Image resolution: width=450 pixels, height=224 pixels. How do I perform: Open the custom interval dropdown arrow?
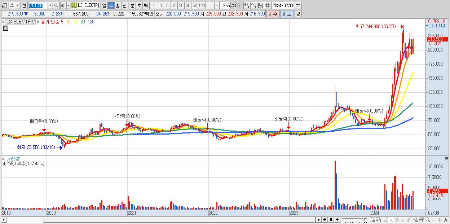point(217,5)
